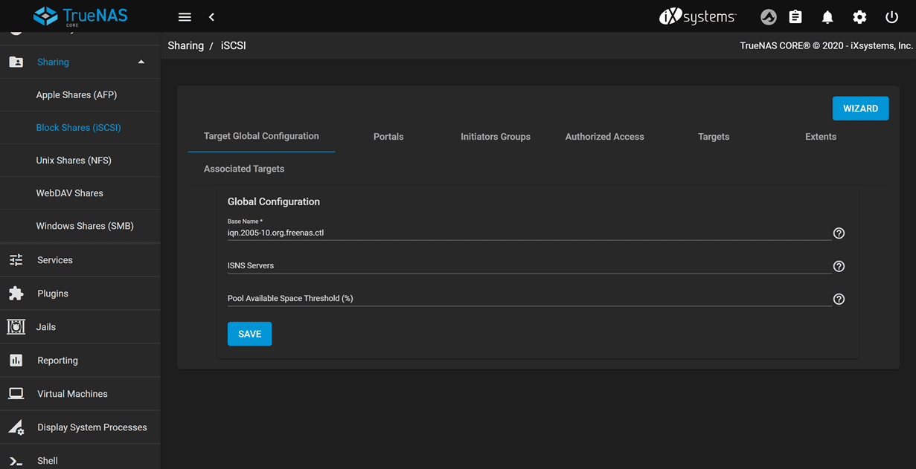Open the task manager clipboard icon
The width and height of the screenshot is (916, 469).
coord(795,17)
